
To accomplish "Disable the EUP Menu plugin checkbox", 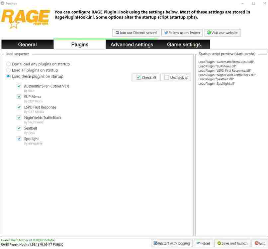I will click(x=19, y=97).
